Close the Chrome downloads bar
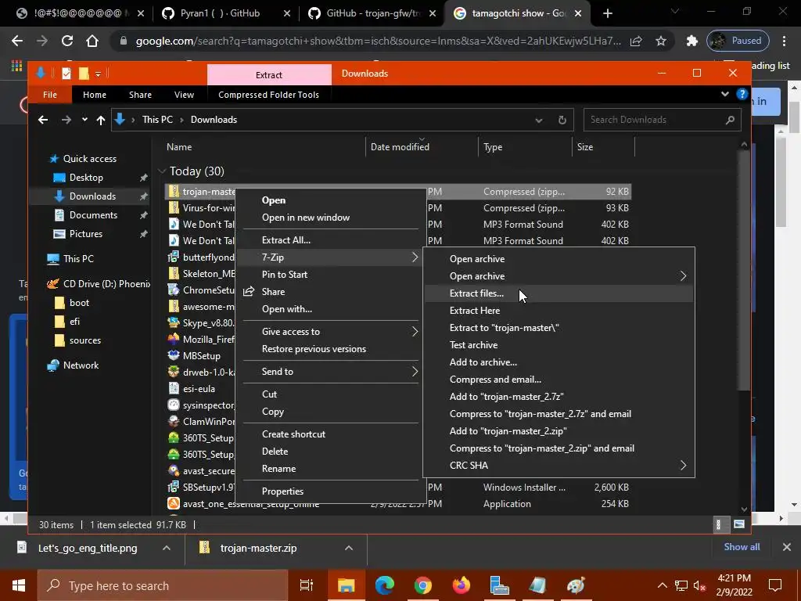The height and width of the screenshot is (601, 801). [787, 547]
